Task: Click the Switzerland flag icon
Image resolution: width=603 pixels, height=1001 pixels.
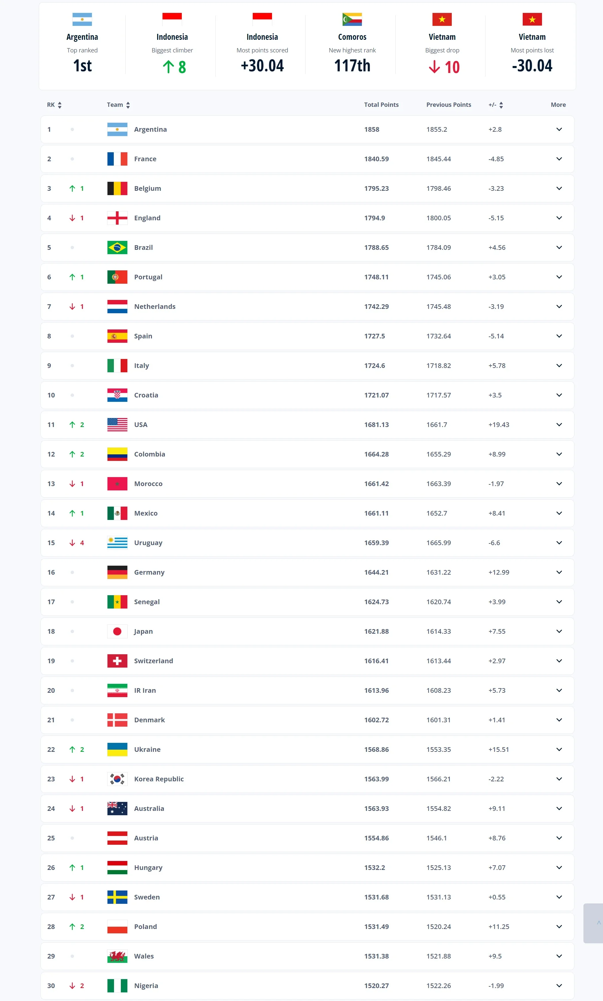Action: click(117, 661)
